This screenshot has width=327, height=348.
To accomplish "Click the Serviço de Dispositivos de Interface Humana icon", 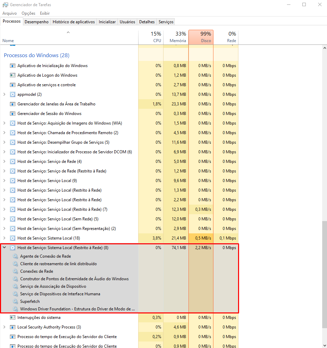I will [x=15, y=294].
